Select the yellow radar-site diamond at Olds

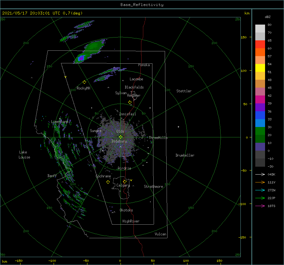click(121, 137)
